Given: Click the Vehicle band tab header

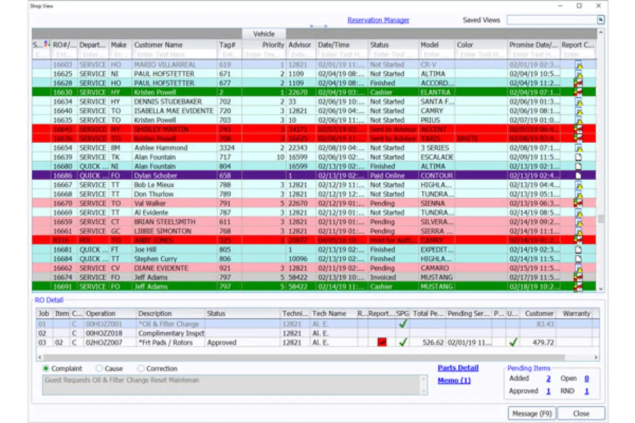Looking at the screenshot, I should click(x=264, y=34).
